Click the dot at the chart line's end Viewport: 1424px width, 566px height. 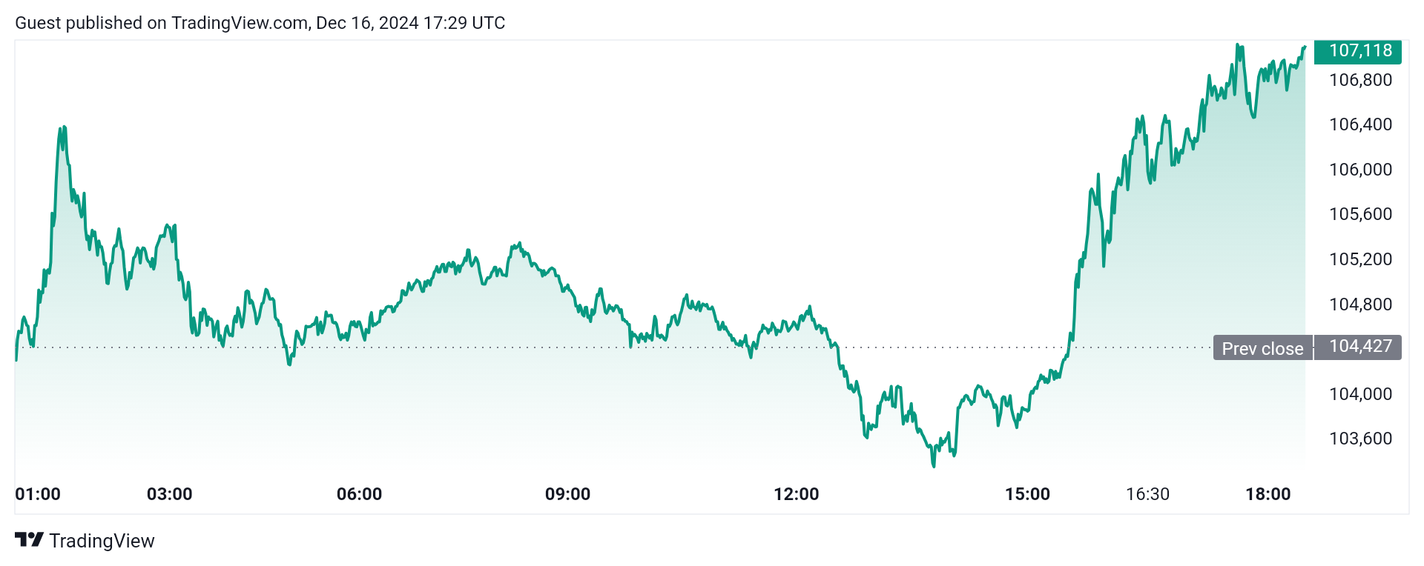1304,47
